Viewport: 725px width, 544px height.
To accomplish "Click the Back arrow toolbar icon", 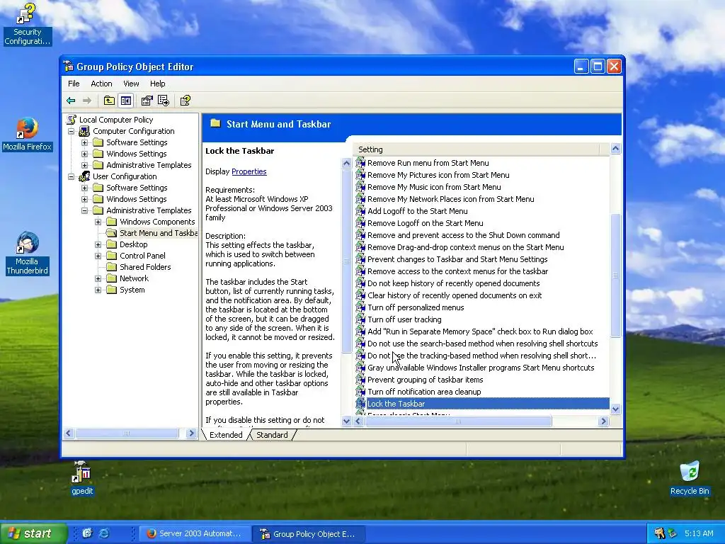I will (71, 101).
